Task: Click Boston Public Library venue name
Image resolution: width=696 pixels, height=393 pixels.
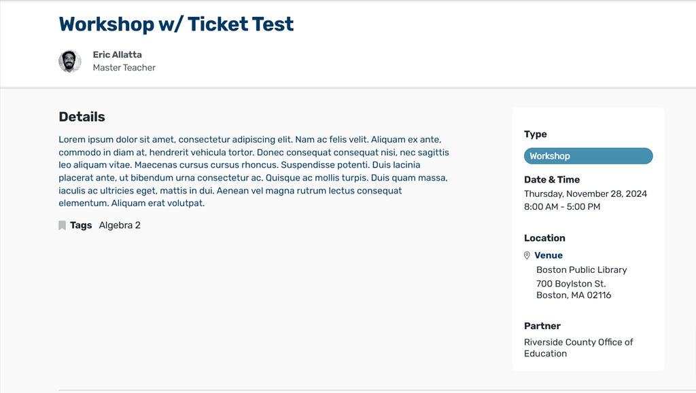Action: pyautogui.click(x=582, y=269)
